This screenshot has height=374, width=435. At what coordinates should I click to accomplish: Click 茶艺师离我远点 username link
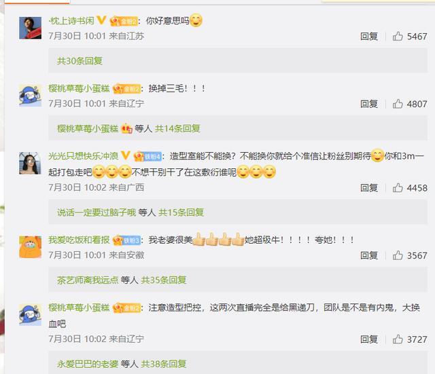click(88, 280)
